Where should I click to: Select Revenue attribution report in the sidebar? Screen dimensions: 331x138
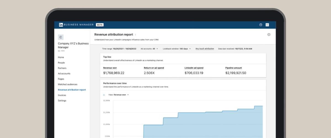[x=72, y=90]
